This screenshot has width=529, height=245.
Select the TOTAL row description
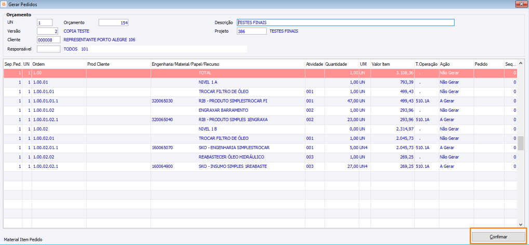click(205, 73)
